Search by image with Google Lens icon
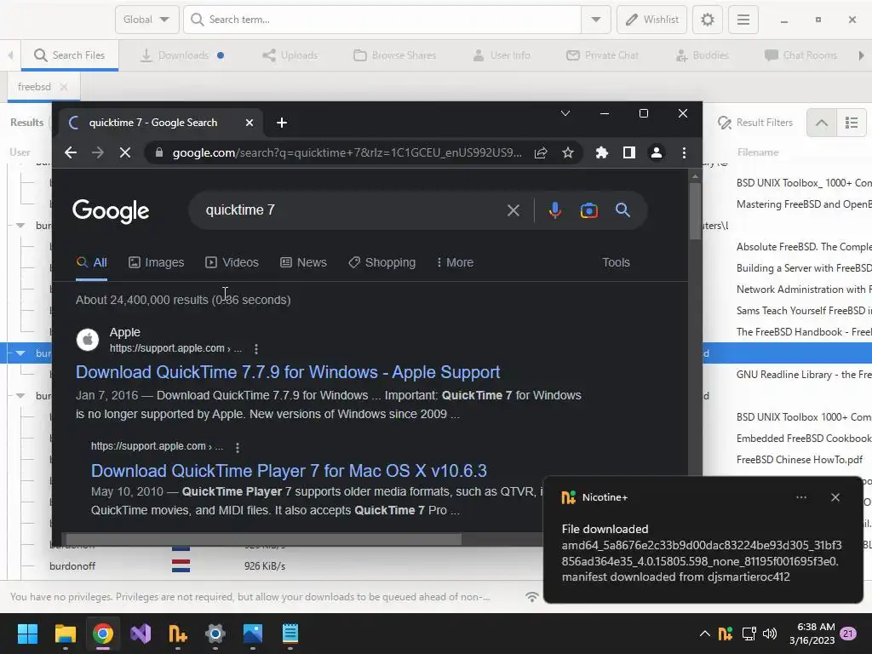This screenshot has height=654, width=872. [589, 210]
